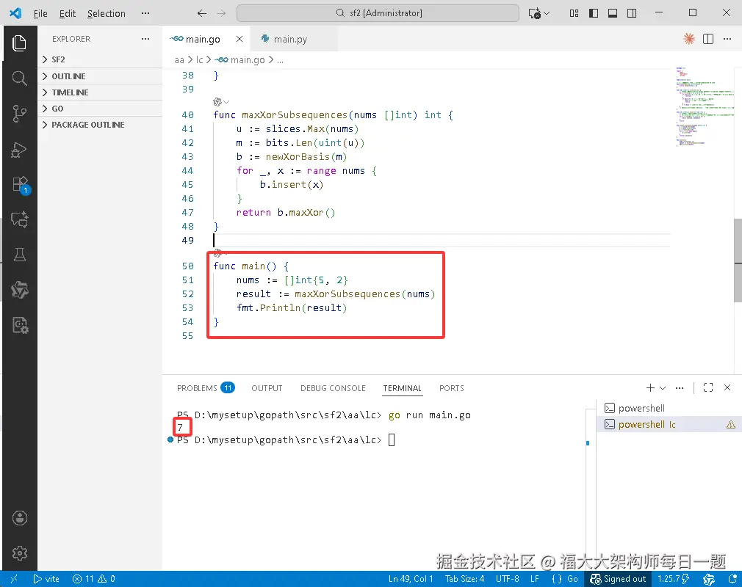Click the vite run button in status bar
This screenshot has width=742, height=587.
[46, 578]
